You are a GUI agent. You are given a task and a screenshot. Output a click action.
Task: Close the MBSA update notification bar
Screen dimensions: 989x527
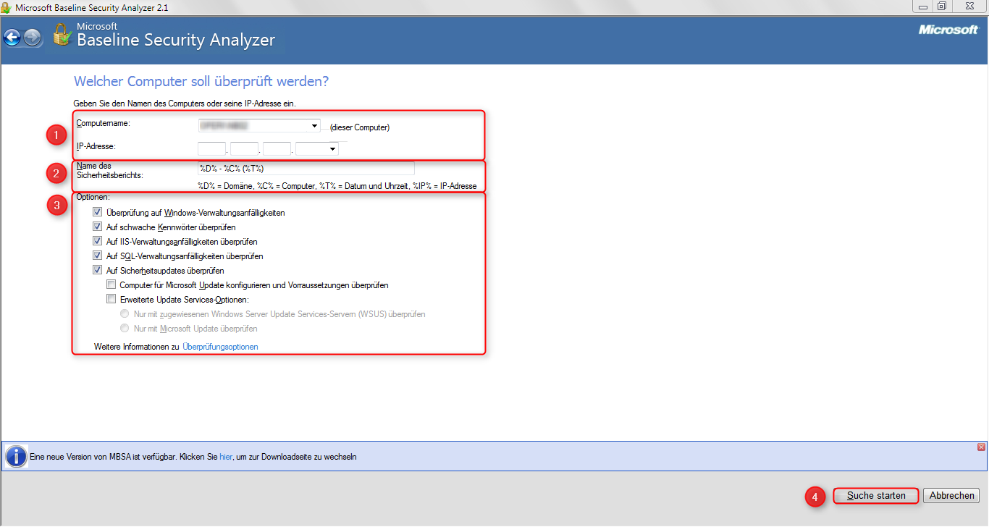pos(981,447)
